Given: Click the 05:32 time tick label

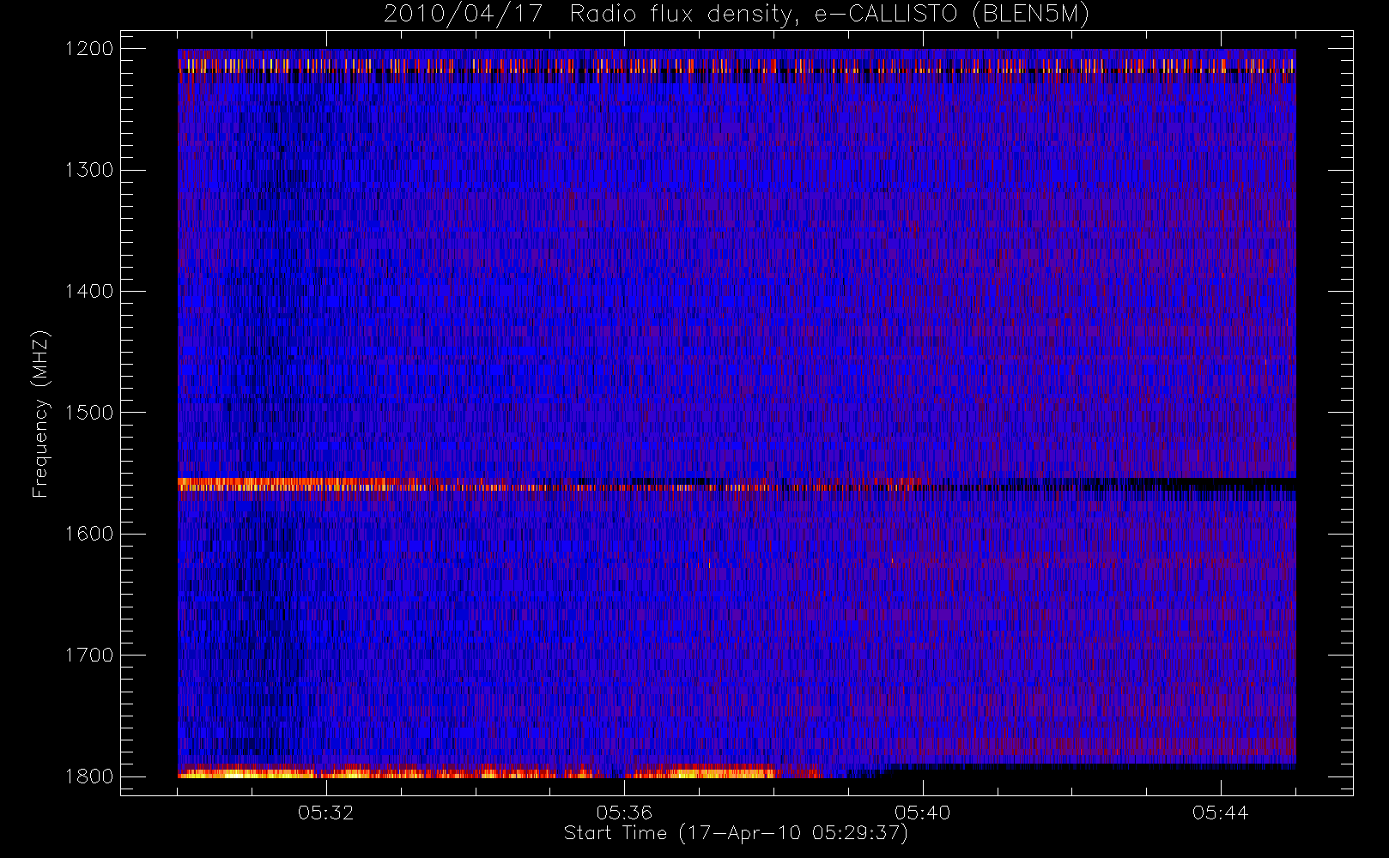Looking at the screenshot, I should (x=326, y=813).
